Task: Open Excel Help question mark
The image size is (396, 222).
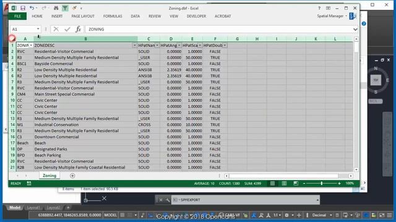Action: 319,8
